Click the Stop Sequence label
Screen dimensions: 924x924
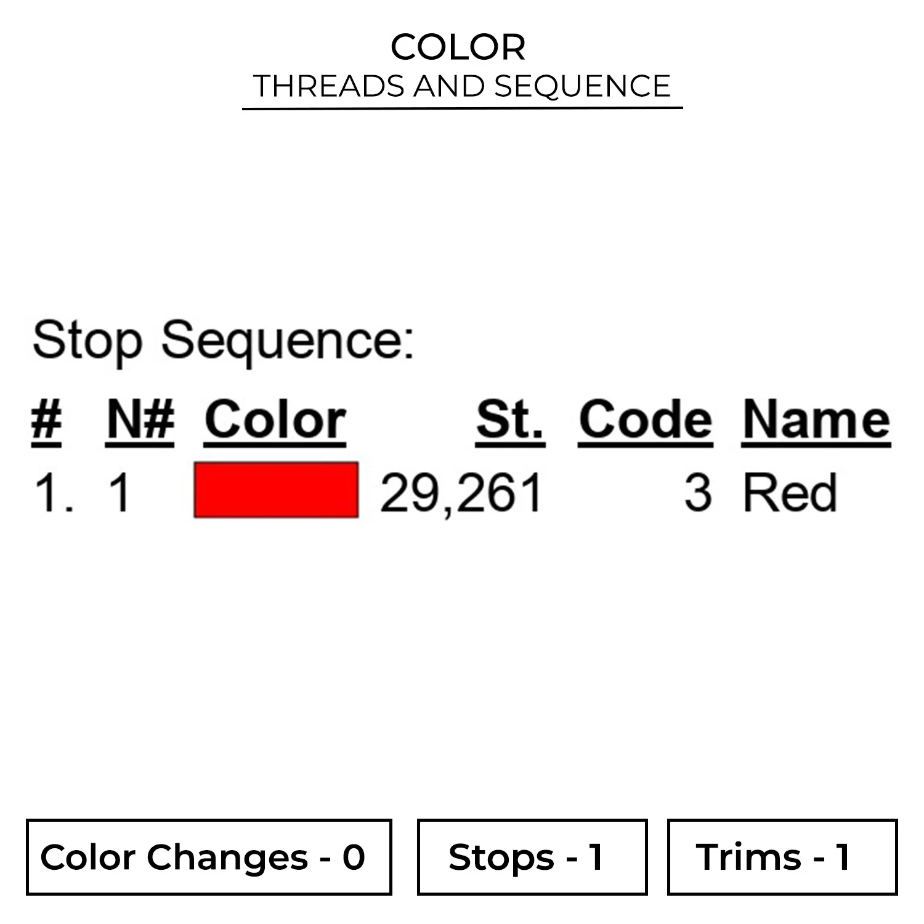[223, 341]
